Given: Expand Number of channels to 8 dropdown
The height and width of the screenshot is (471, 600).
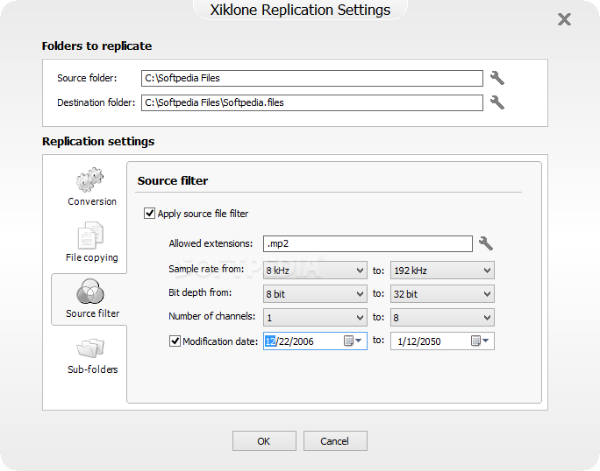Looking at the screenshot, I should click(442, 318).
